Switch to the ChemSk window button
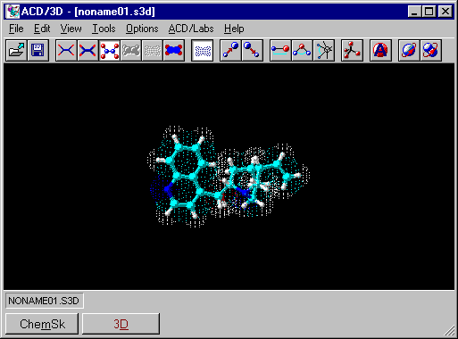 pyautogui.click(x=42, y=324)
